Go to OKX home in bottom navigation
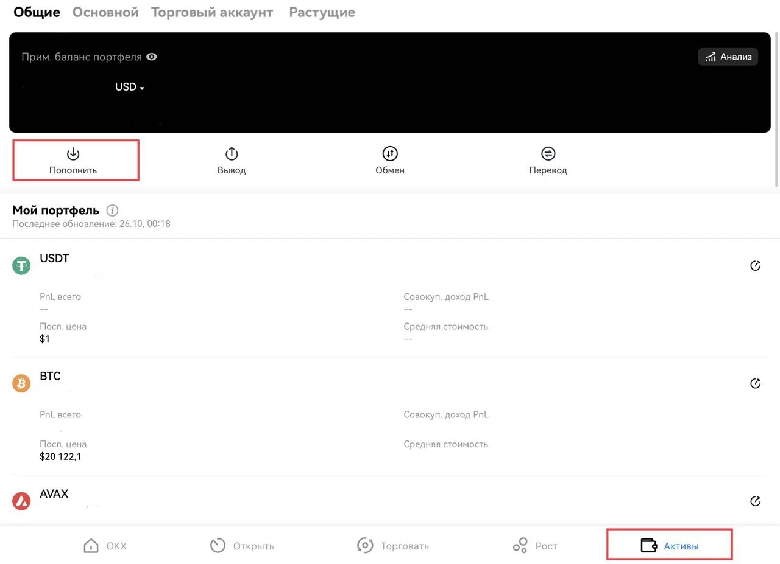The image size is (780, 564). [x=105, y=546]
